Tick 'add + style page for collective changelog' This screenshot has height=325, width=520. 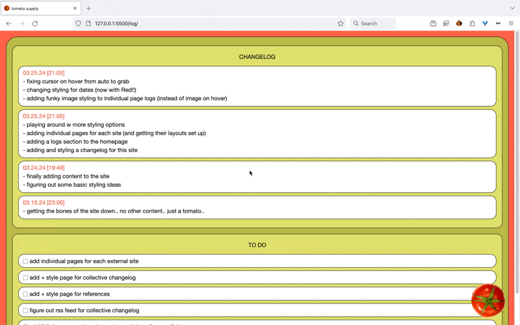pos(26,278)
